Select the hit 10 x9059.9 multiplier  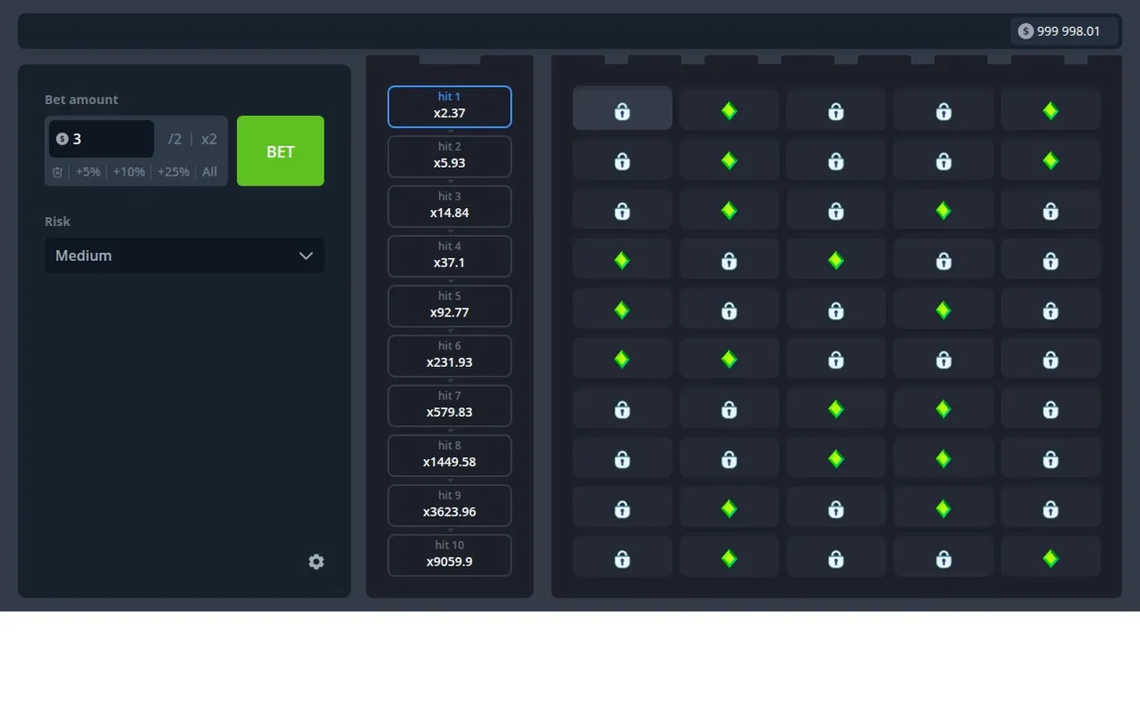tap(450, 555)
